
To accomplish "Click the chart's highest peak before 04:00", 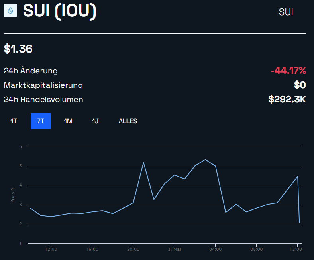I will [x=205, y=160].
